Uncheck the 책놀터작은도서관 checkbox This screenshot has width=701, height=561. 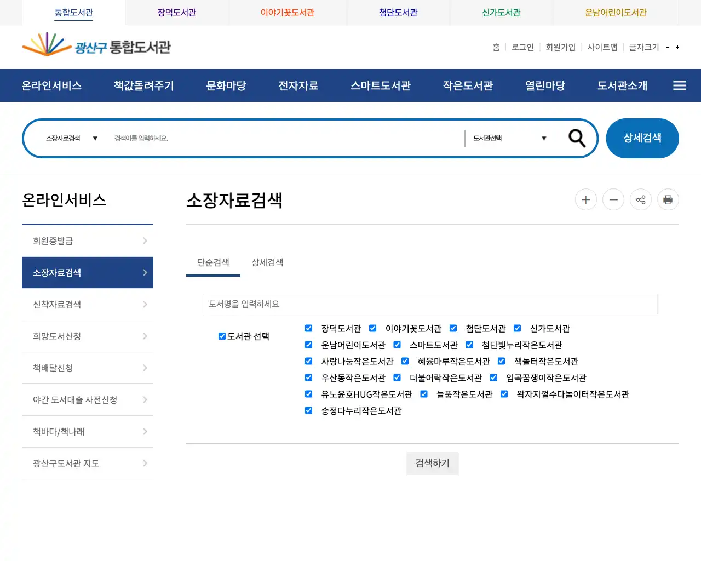click(502, 361)
